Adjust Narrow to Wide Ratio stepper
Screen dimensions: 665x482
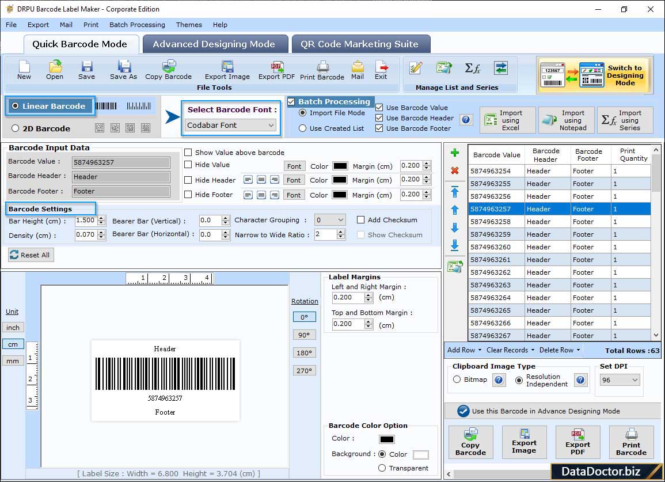tap(340, 234)
